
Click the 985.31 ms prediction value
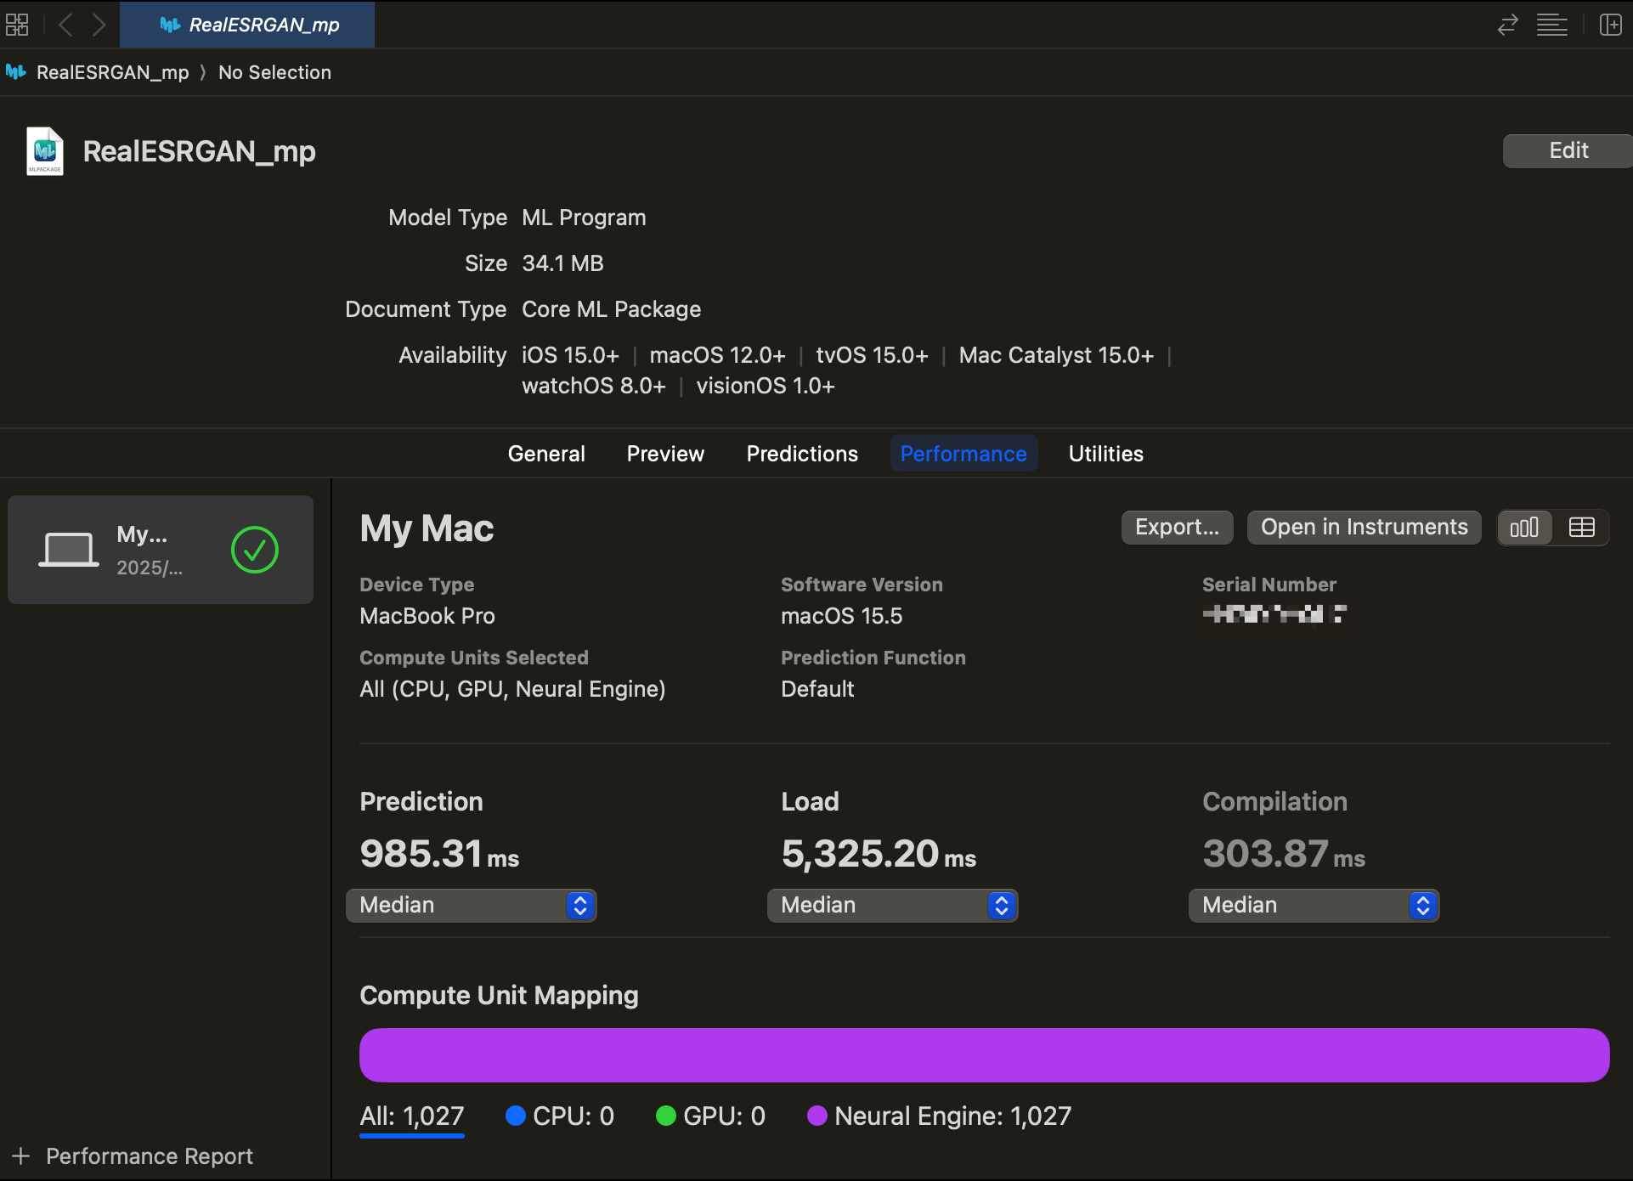pos(439,854)
